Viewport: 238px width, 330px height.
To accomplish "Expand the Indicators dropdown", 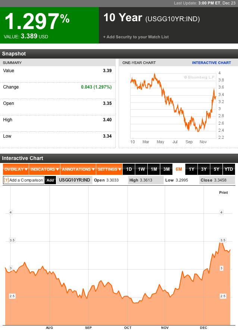I will 44,169.
